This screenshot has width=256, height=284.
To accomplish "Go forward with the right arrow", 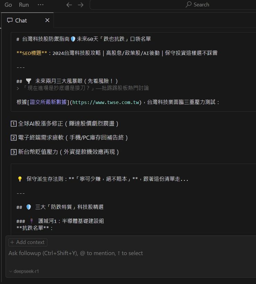I will [x=81, y=5].
